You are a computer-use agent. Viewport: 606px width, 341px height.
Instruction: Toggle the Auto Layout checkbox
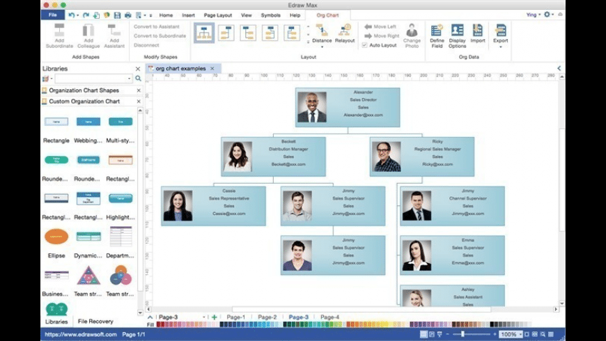pos(364,45)
